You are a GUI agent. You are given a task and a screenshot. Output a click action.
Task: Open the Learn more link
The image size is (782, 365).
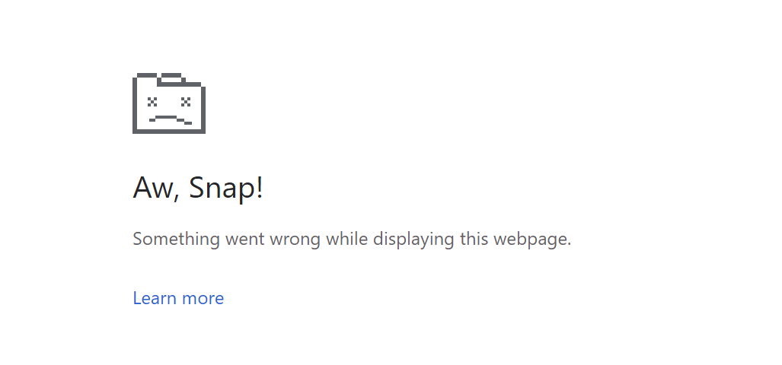coord(178,298)
